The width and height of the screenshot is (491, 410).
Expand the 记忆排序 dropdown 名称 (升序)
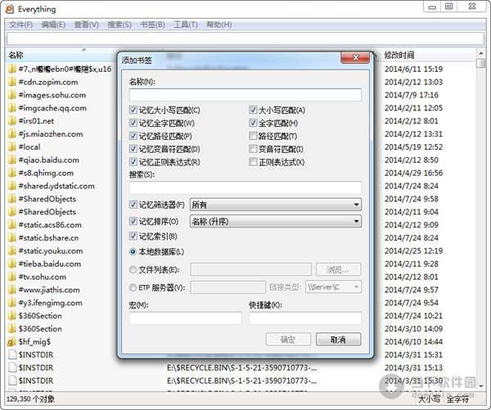pos(276,221)
